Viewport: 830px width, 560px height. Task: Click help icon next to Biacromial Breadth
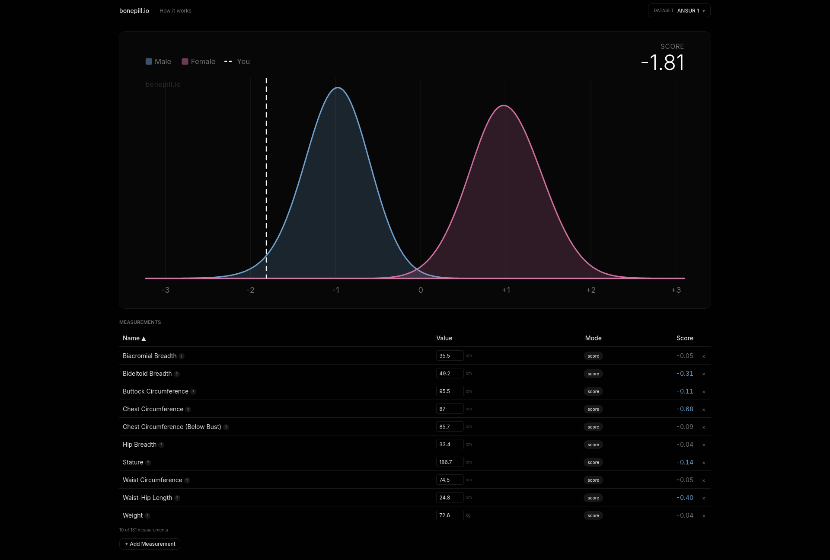pyautogui.click(x=182, y=356)
